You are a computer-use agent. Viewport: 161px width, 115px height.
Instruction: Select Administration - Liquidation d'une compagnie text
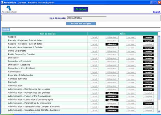(30, 99)
